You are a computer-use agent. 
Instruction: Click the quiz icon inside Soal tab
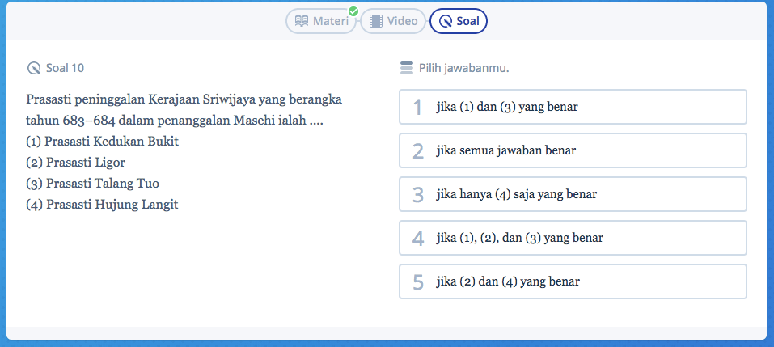(x=446, y=21)
